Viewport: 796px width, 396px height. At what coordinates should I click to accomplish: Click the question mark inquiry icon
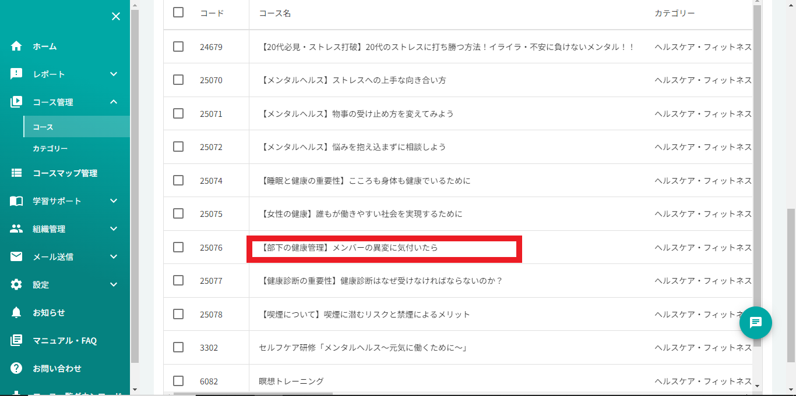coord(16,368)
